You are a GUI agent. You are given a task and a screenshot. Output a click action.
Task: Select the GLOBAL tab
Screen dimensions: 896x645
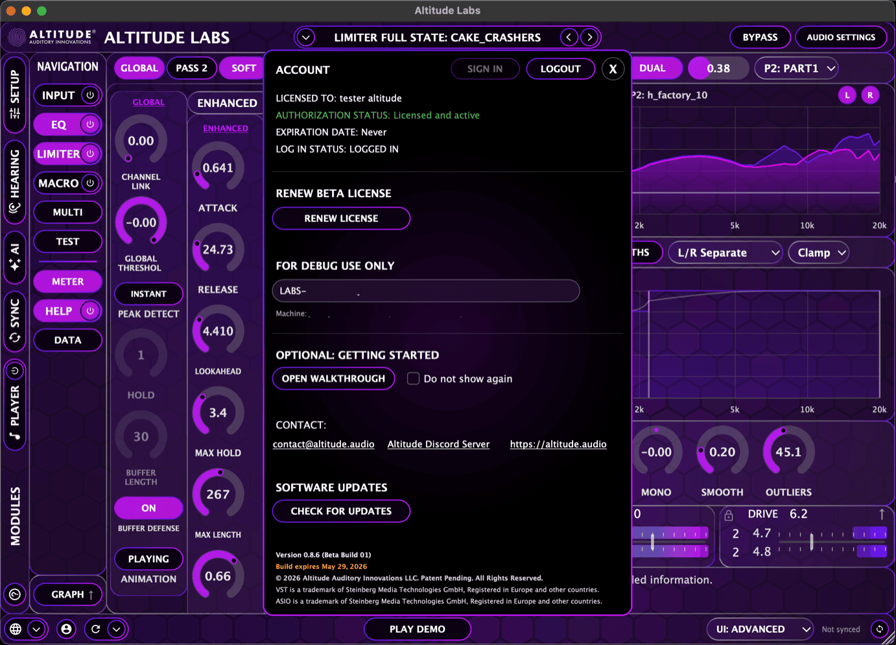(x=139, y=68)
